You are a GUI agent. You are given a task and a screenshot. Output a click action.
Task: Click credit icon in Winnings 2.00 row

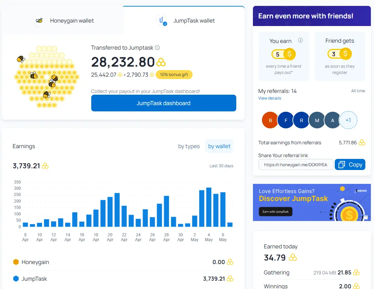(x=356, y=286)
